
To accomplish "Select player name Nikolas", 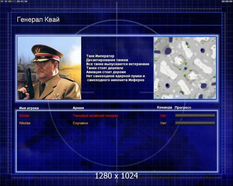I will coord(25,123).
